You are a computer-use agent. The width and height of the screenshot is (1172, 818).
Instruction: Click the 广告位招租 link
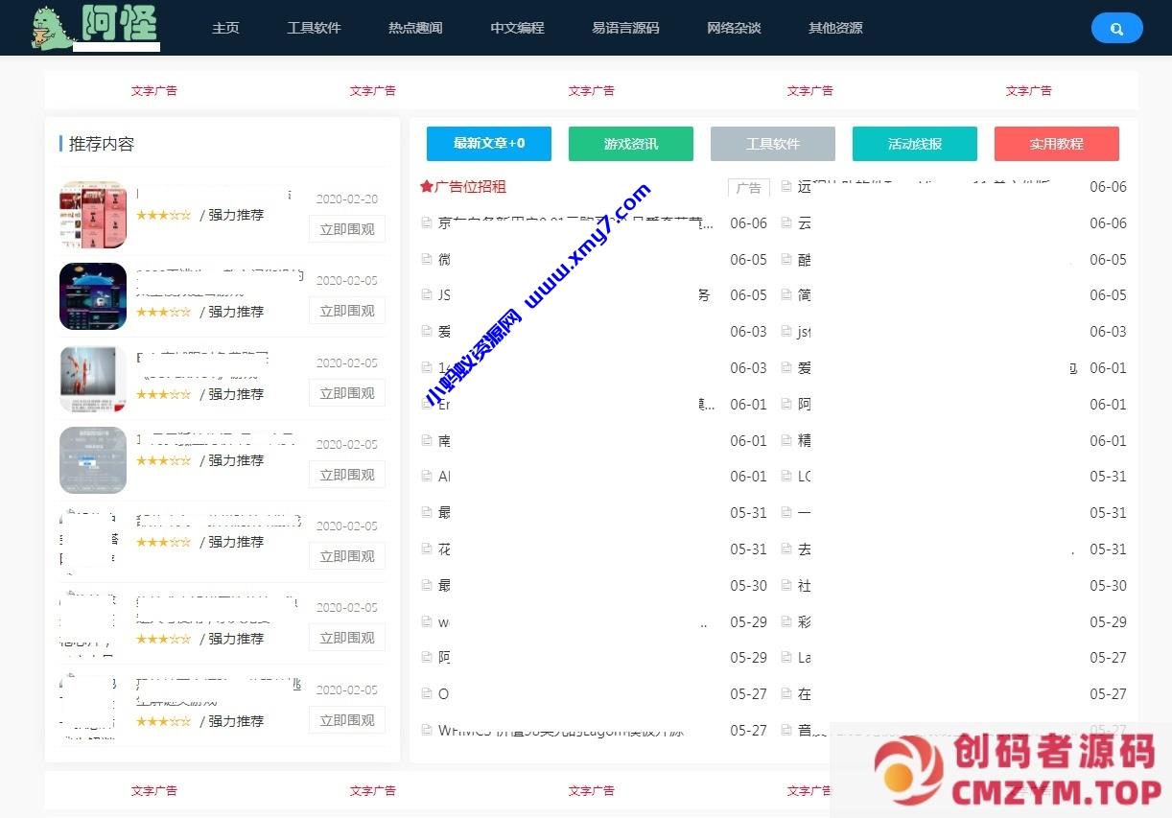(470, 187)
